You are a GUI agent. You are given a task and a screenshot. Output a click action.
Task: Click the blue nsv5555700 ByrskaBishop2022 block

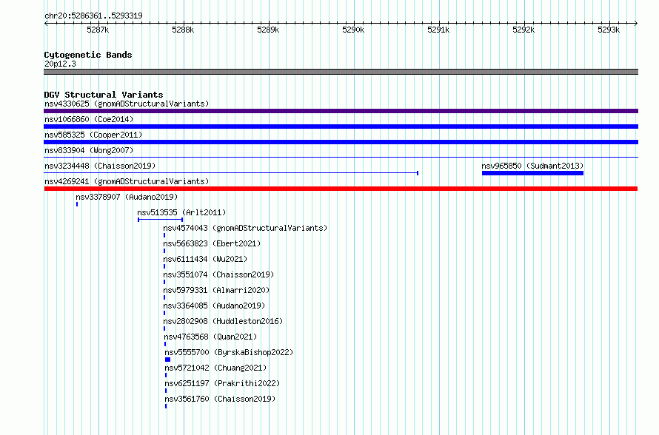tap(167, 360)
